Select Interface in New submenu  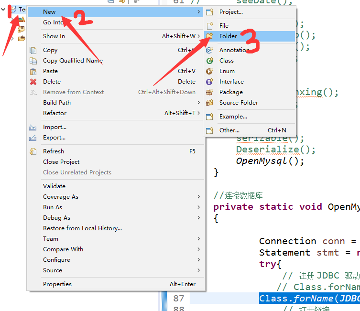[x=250, y=82]
